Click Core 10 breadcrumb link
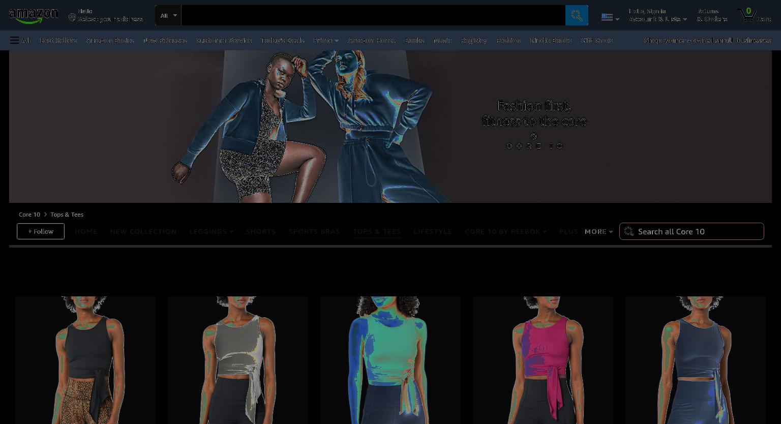The image size is (781, 424). (29, 215)
